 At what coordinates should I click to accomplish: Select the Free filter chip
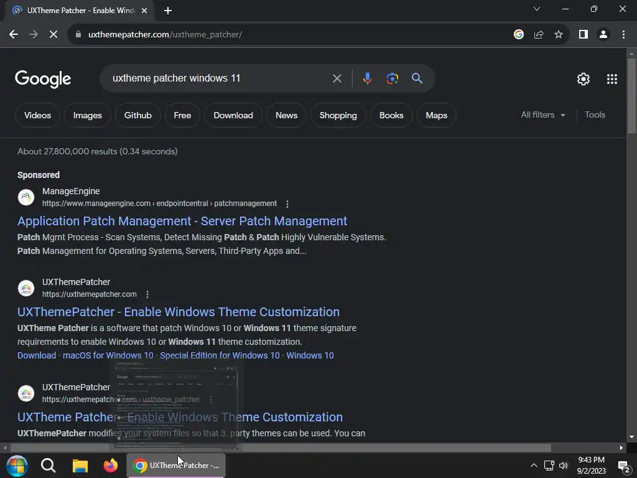(182, 115)
